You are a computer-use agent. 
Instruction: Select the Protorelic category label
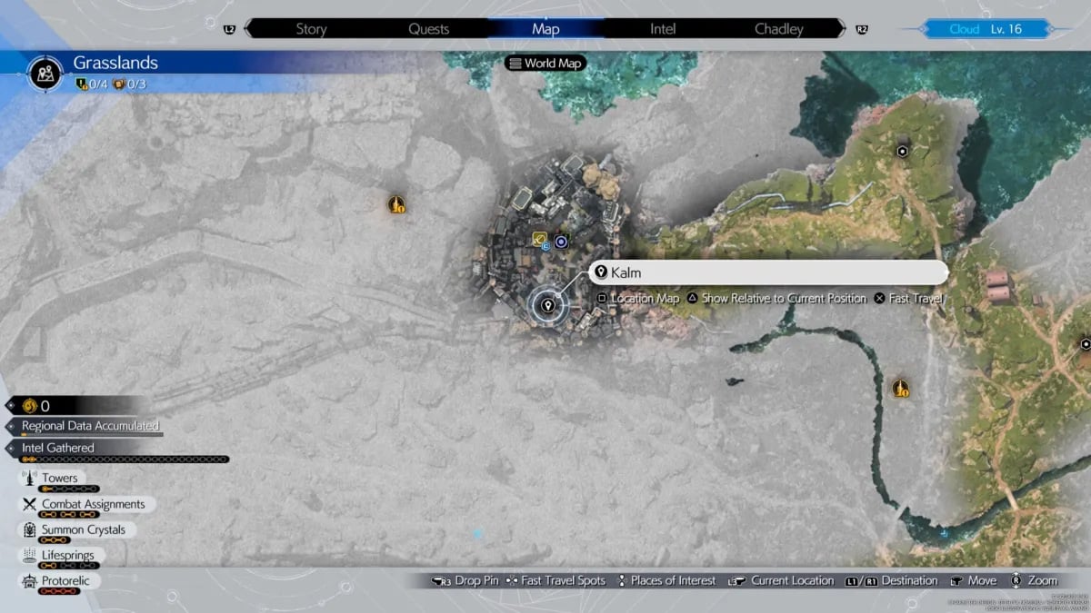pyautogui.click(x=66, y=580)
